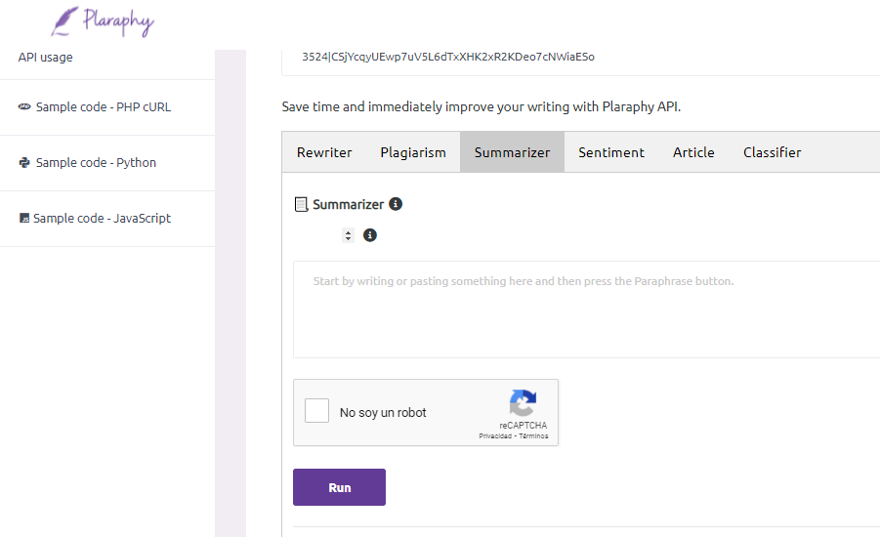
Task: Open info icon beside the number stepper
Action: coord(370,235)
